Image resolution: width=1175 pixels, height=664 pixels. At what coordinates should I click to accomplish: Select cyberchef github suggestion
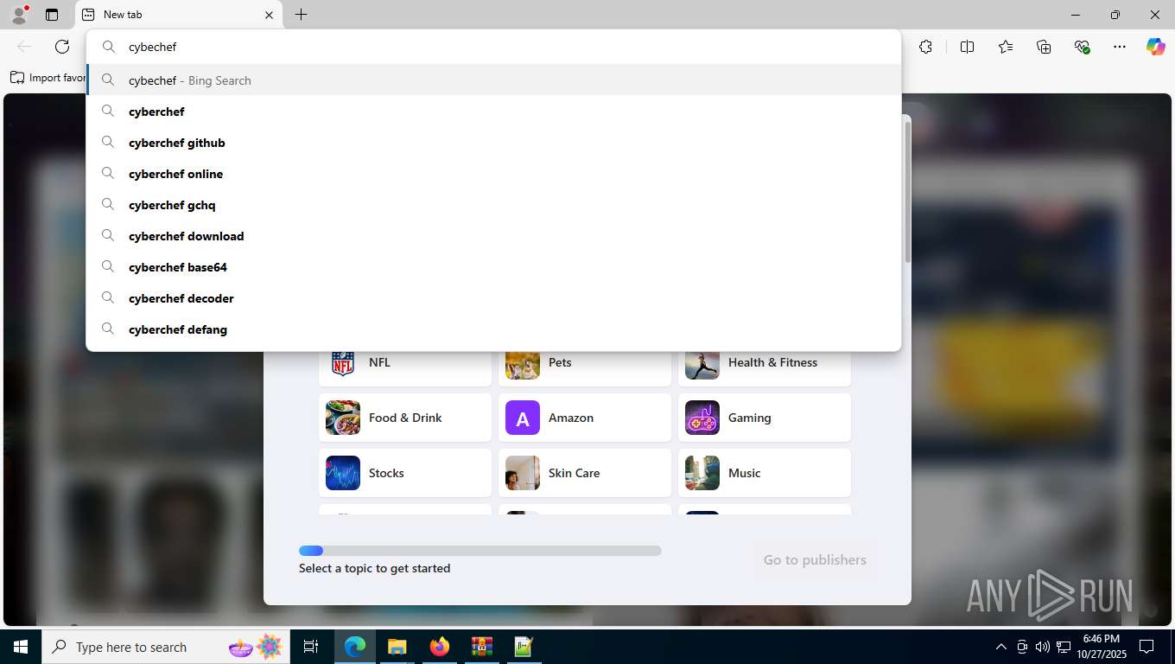(x=493, y=143)
